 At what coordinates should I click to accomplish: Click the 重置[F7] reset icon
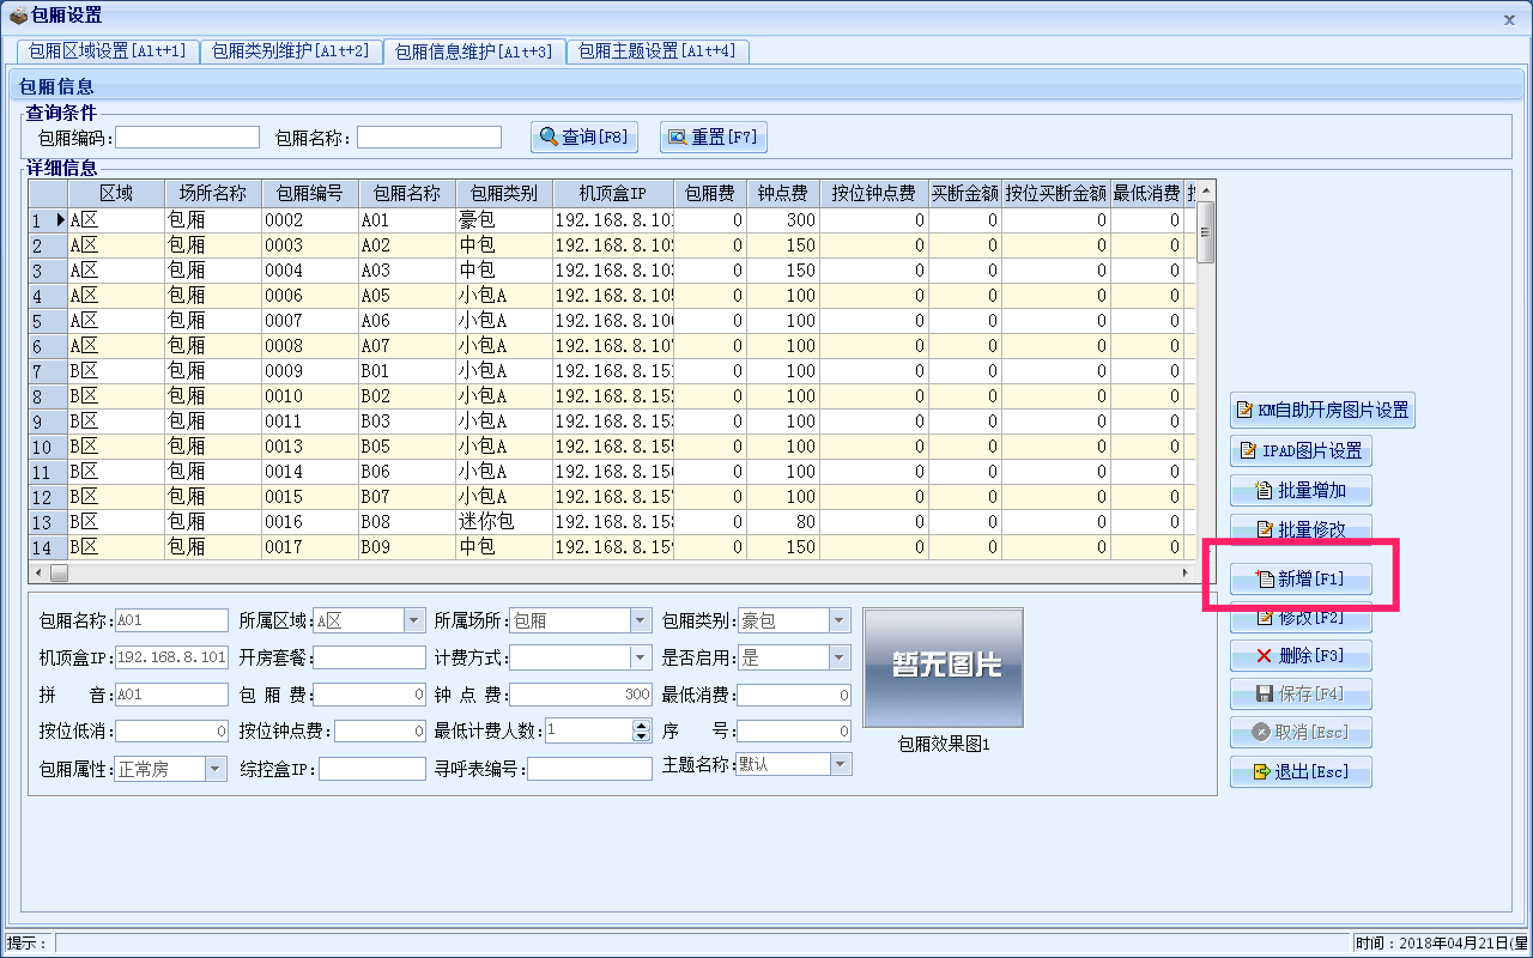coord(677,137)
